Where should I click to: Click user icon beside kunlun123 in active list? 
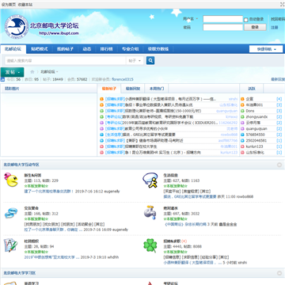click(242, 146)
